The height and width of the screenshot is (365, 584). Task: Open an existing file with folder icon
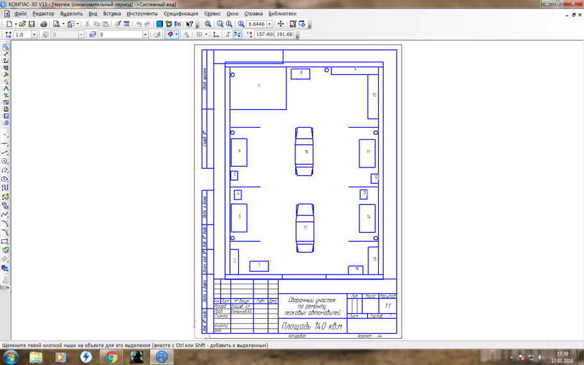(x=22, y=24)
